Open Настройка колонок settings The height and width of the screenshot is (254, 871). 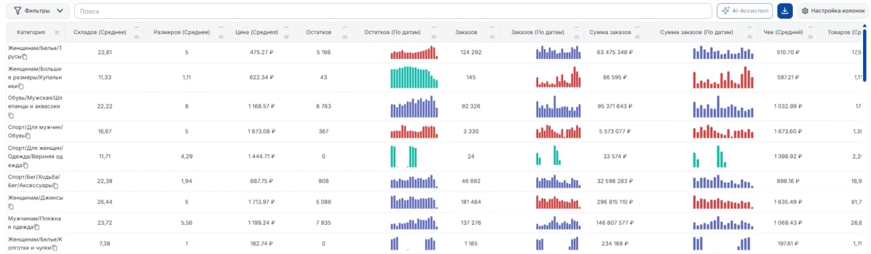pyautogui.click(x=833, y=11)
